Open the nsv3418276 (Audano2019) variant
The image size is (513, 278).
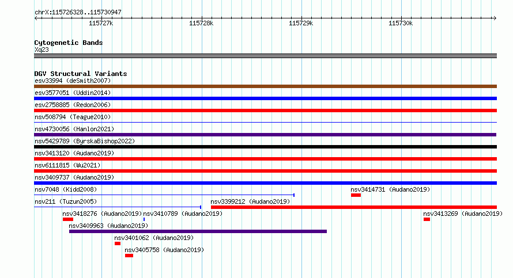pyautogui.click(x=102, y=214)
